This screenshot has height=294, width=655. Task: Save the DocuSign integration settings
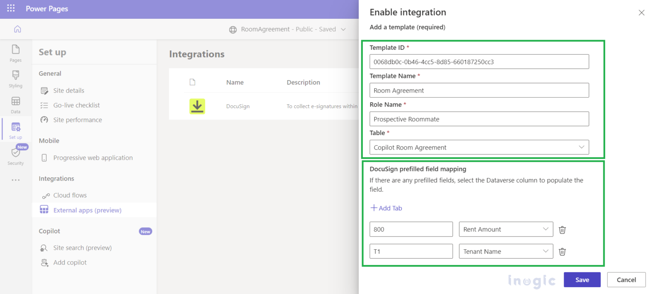(582, 280)
